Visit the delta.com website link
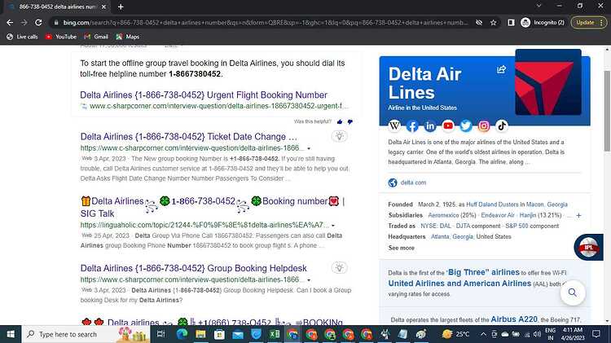Image resolution: width=611 pixels, height=343 pixels. 413,182
